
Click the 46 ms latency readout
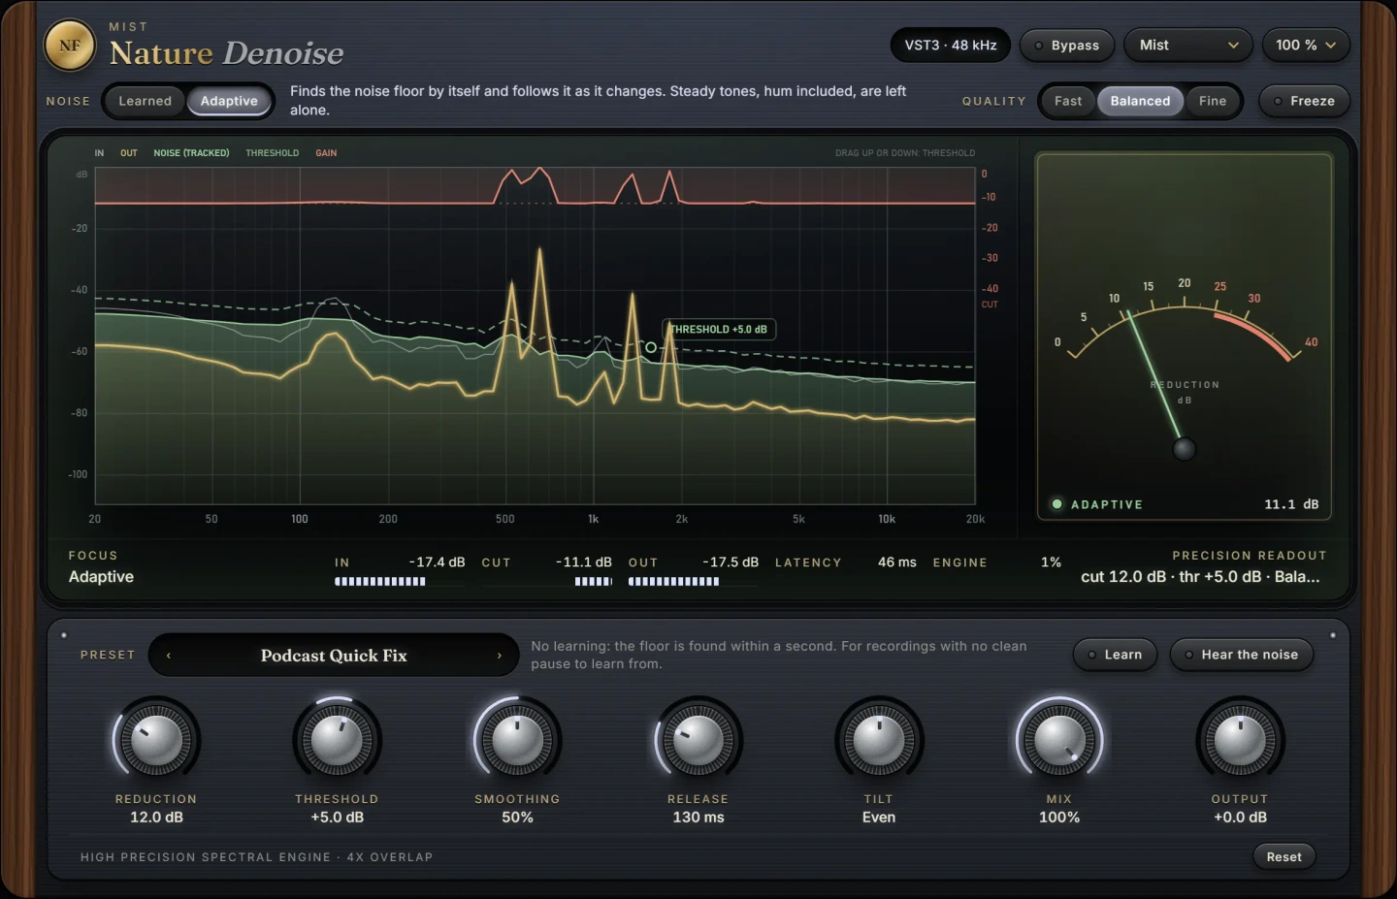tap(897, 562)
